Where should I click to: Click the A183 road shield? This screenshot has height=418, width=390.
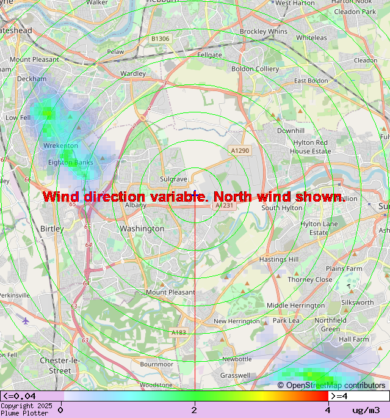pos(179,332)
